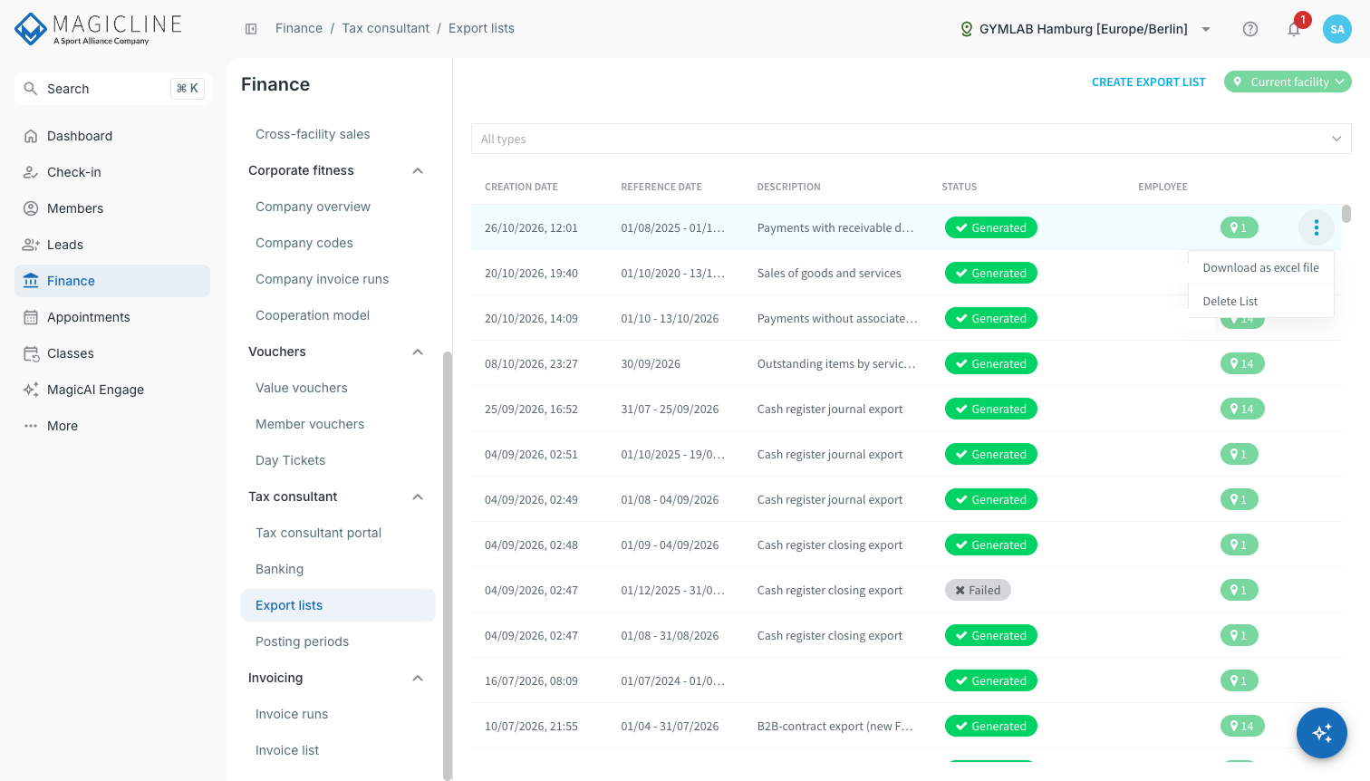Open the Current facility dropdown
The height and width of the screenshot is (781, 1370).
[1288, 82]
